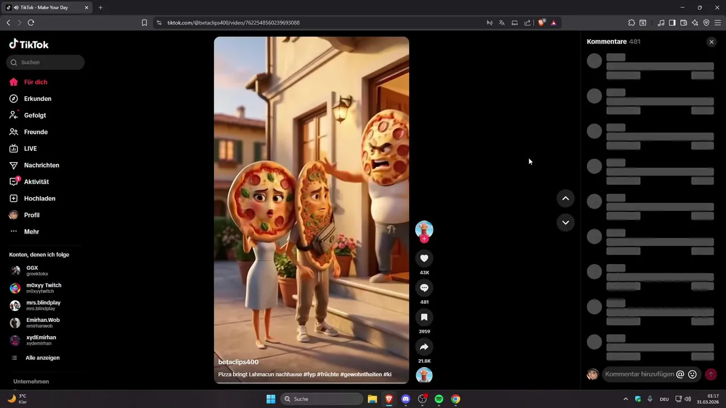Open the betaclips400 username on the video

(x=238, y=362)
